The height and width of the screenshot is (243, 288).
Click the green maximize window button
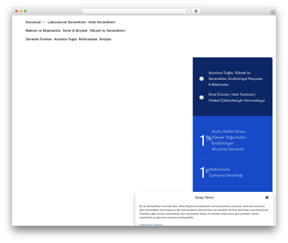[25, 11]
